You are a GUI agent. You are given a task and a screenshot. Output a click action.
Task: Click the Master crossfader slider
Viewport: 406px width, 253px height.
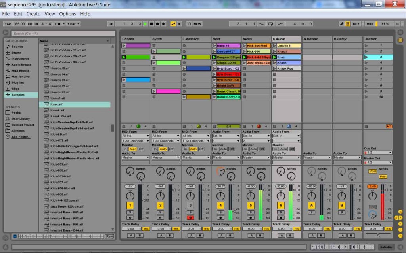click(378, 235)
